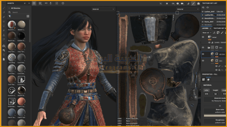The width and height of the screenshot is (227, 127).
Task: Click the add effect wand icon in Layers
Action: [x=214, y=33]
